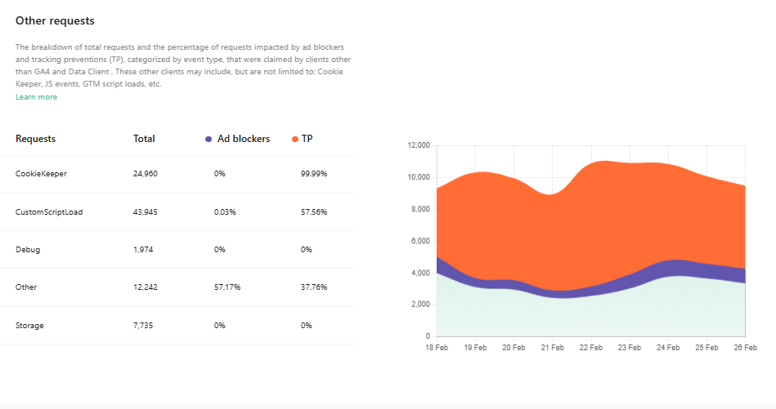Select the CustomScriptLoad row name
Screen dimensions: 776x409
pyautogui.click(x=49, y=212)
